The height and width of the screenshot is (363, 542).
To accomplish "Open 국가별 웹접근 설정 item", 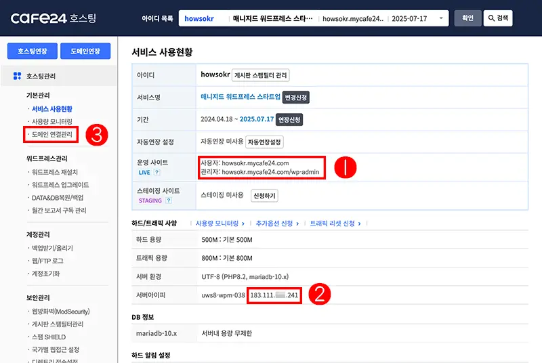I will coord(56,349).
